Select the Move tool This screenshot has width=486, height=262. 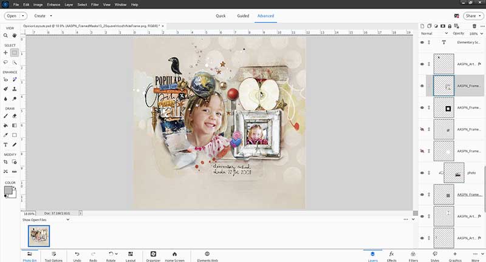[5, 53]
